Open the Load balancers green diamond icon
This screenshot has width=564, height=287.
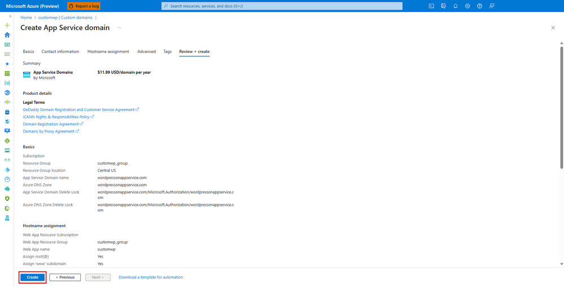click(7, 140)
